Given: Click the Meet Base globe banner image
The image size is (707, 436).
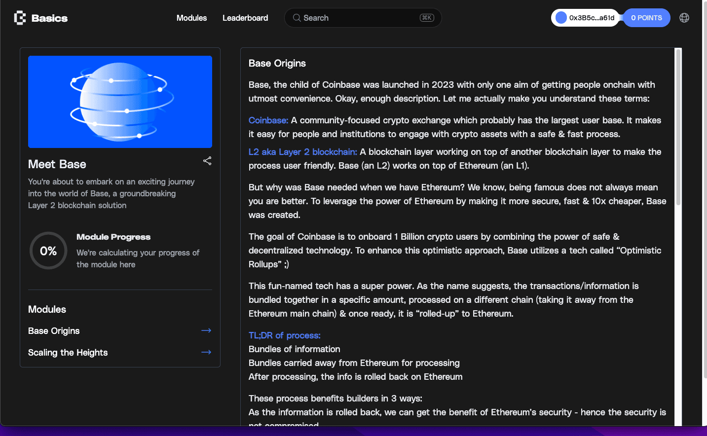Looking at the screenshot, I should (120, 102).
